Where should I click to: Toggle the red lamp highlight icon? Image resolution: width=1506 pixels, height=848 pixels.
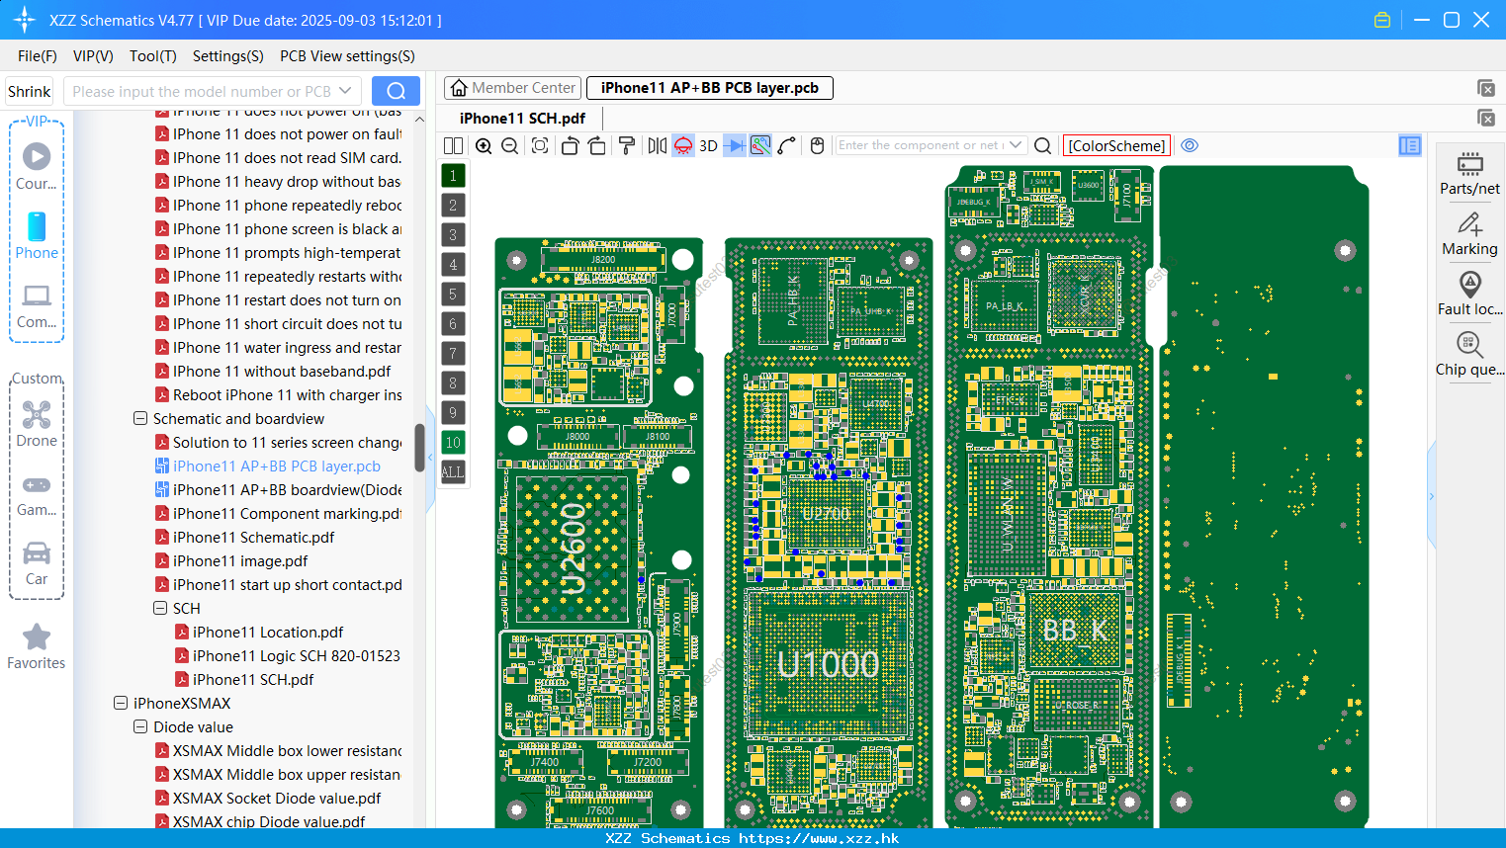click(x=683, y=145)
